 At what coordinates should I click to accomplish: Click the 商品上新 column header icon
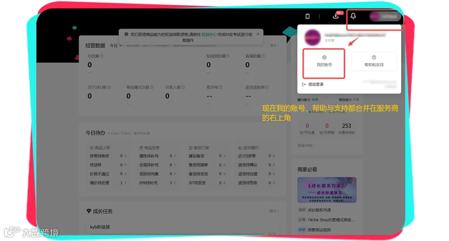[x=92, y=148]
